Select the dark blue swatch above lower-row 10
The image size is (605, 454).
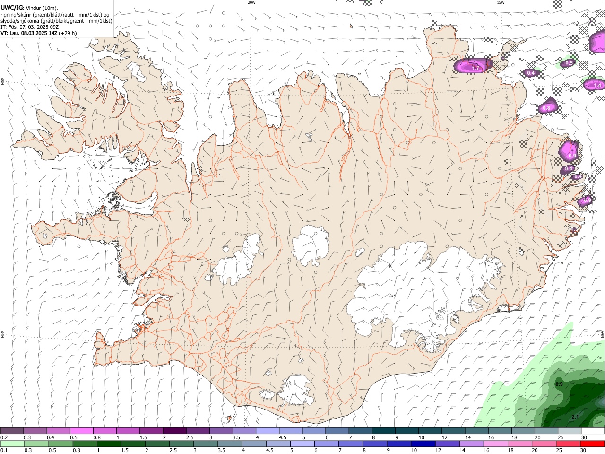tap(423, 444)
